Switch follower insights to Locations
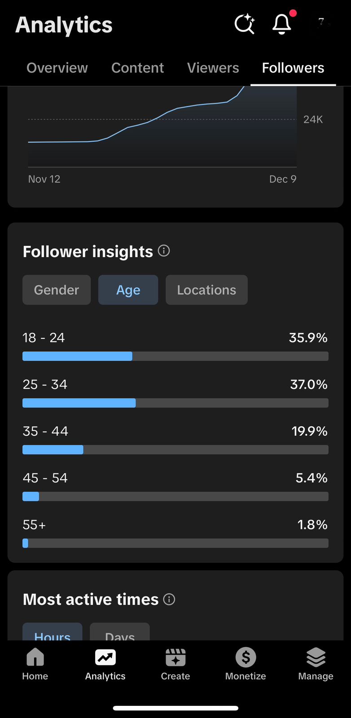Viewport: 351px width, 718px height. [x=206, y=290]
